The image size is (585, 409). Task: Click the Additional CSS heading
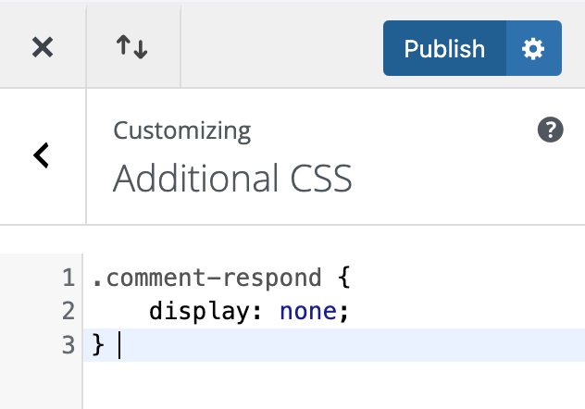pos(232,178)
